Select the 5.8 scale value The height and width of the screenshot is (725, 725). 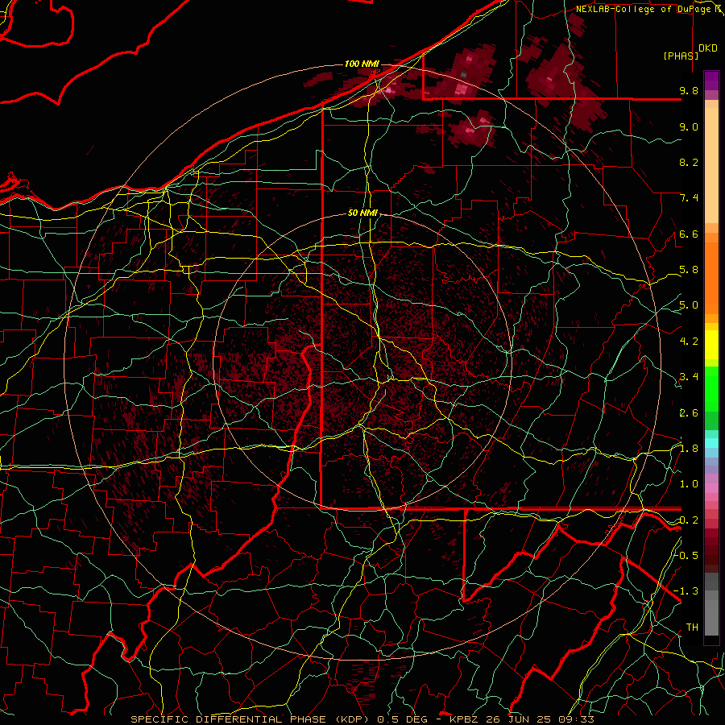point(689,270)
